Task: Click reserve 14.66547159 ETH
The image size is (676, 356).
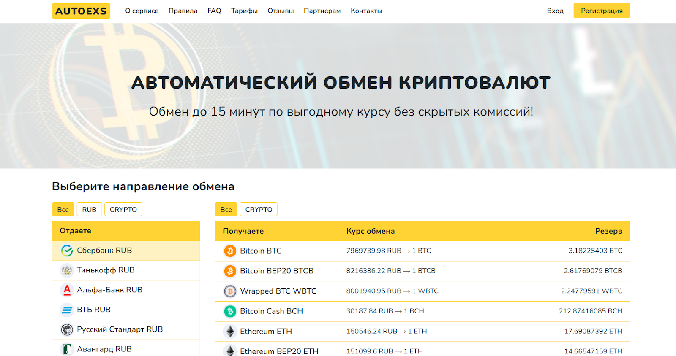Action: [x=593, y=351]
